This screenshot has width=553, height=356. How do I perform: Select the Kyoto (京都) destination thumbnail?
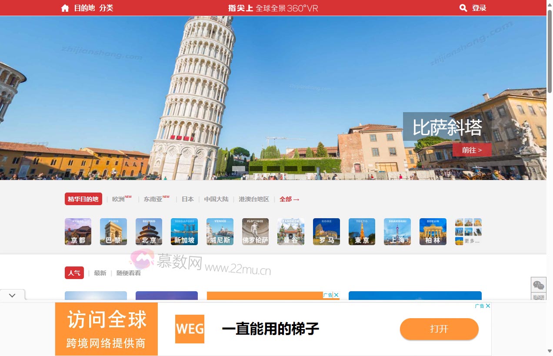click(78, 231)
